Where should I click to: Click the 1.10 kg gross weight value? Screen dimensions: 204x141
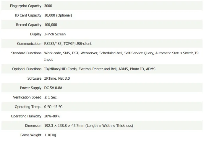coord(50,135)
